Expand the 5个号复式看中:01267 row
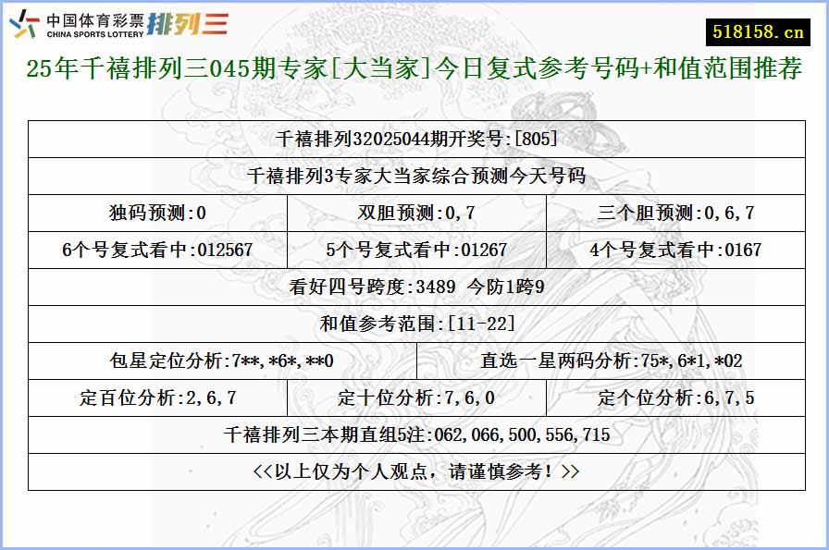 click(414, 249)
